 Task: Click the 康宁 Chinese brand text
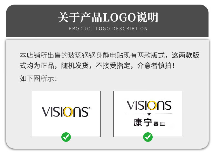tap(143, 123)
